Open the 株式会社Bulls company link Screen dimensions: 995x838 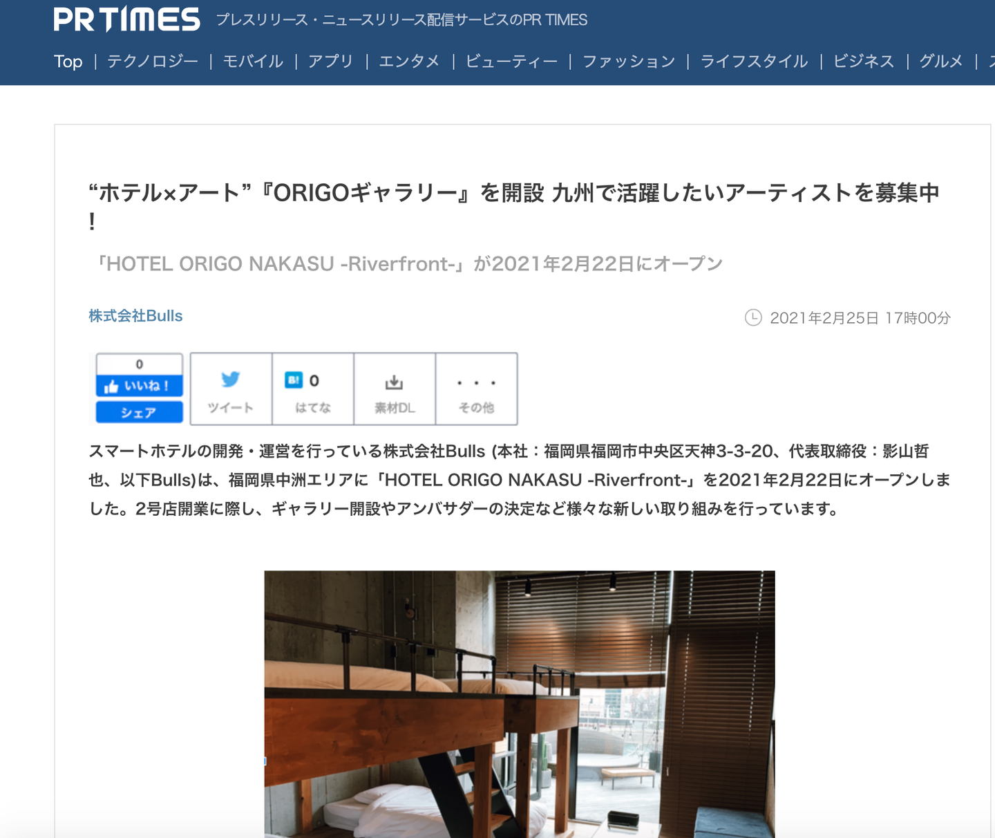[x=135, y=316]
